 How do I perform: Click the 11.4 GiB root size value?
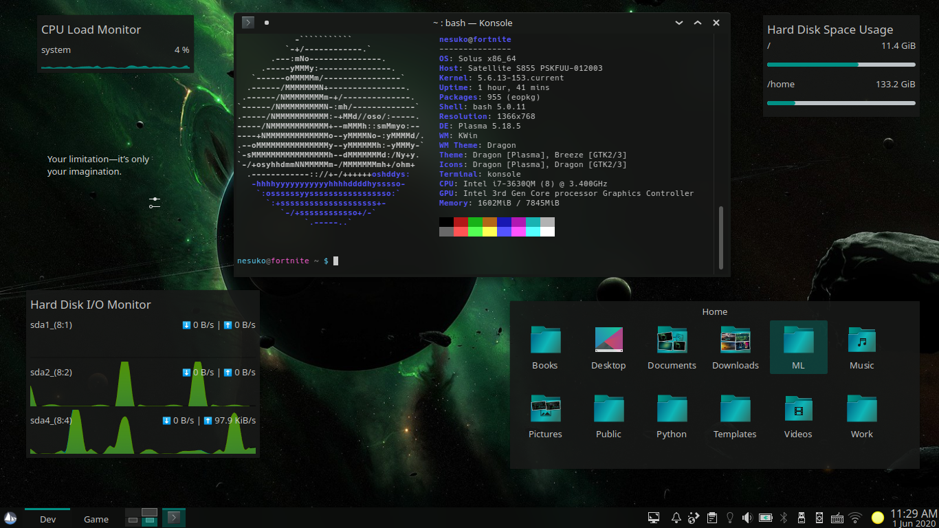coord(898,45)
